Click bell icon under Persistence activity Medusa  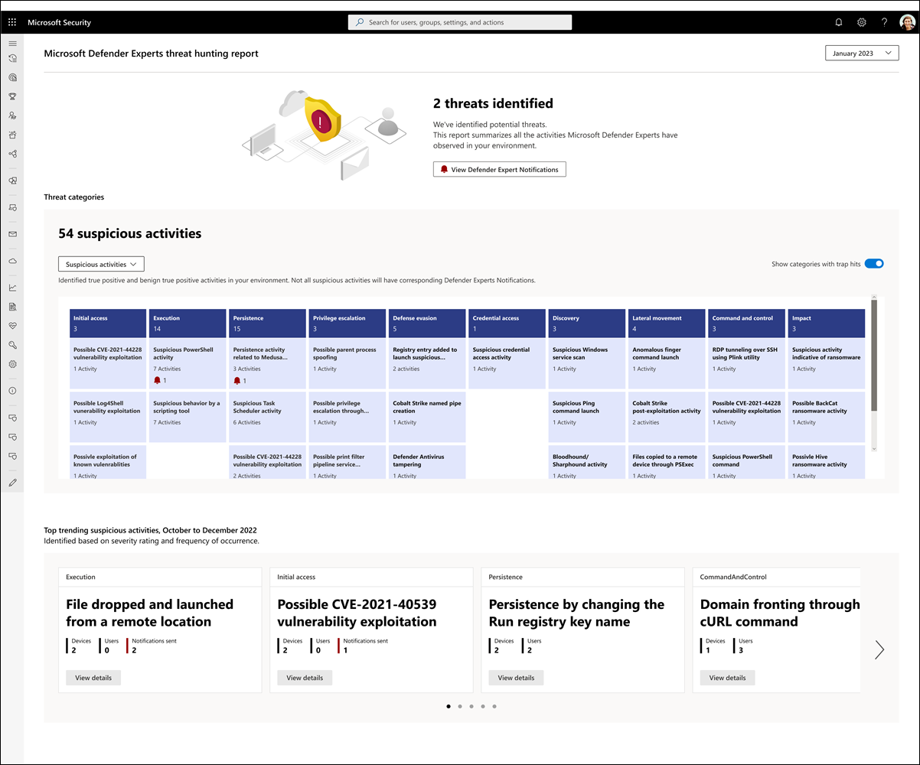click(x=237, y=380)
